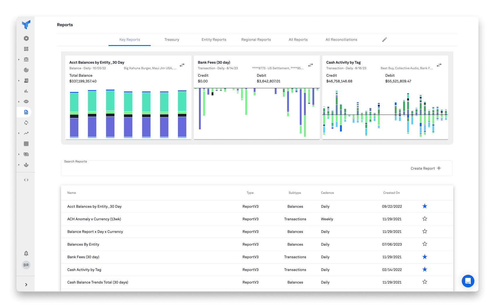Image resolution: width=495 pixels, height=308 pixels.
Task: Switch to the Treasury tab
Action: [x=172, y=40]
